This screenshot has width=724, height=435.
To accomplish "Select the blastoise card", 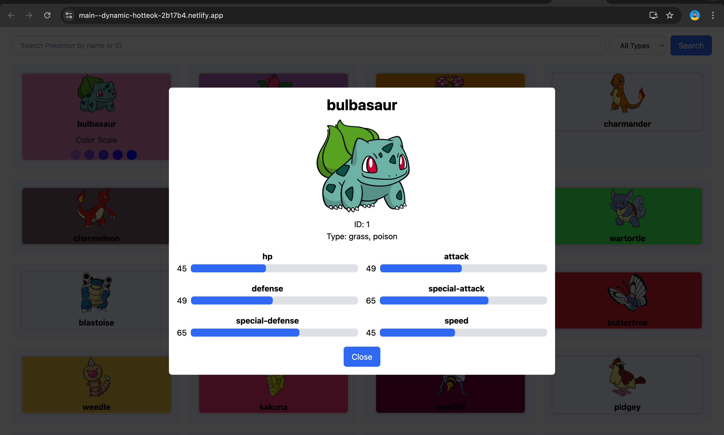I will coord(96,300).
